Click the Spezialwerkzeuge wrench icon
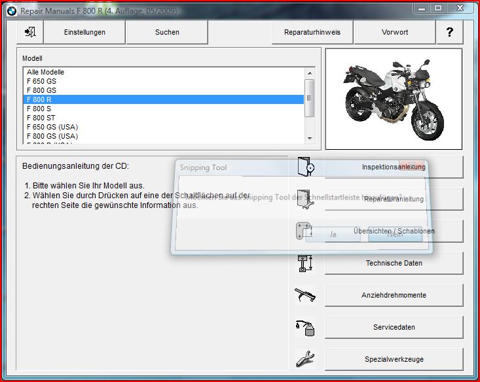 tap(305, 359)
